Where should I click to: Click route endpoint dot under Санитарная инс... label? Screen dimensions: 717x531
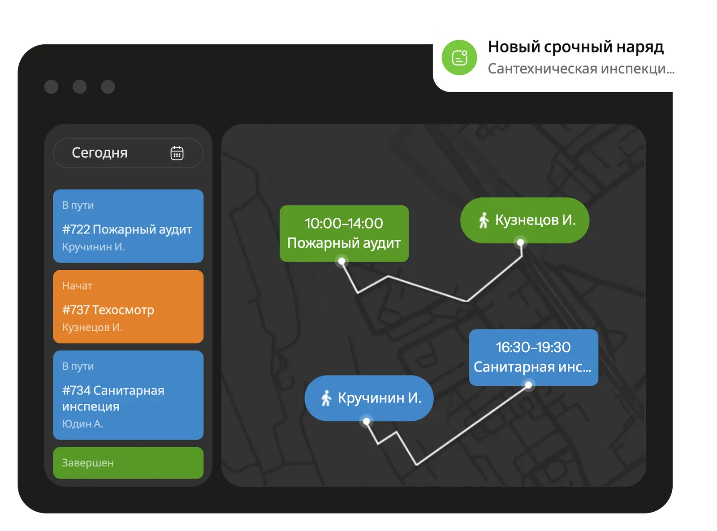[x=529, y=385]
